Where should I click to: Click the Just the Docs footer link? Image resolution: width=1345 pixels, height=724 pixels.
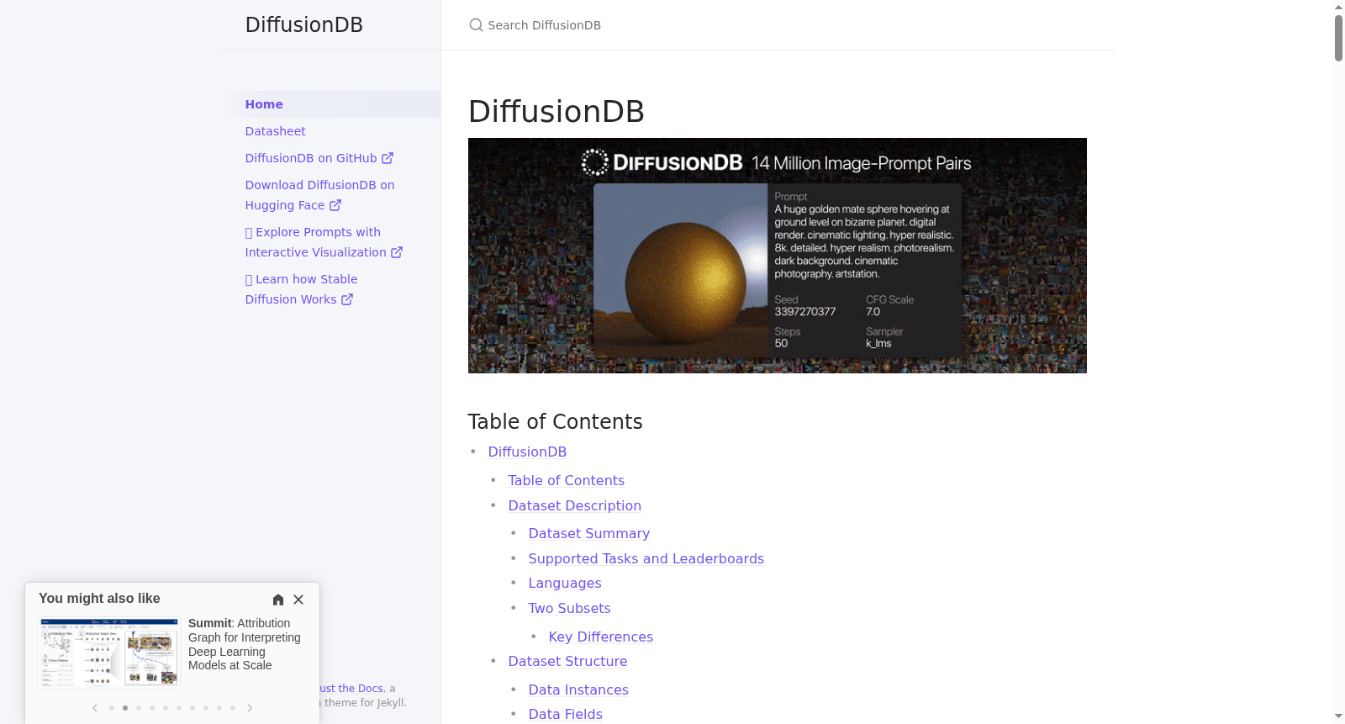pyautogui.click(x=351, y=689)
